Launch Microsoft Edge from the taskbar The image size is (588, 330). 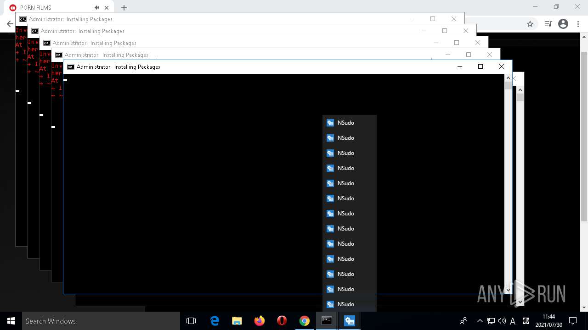[x=215, y=321]
